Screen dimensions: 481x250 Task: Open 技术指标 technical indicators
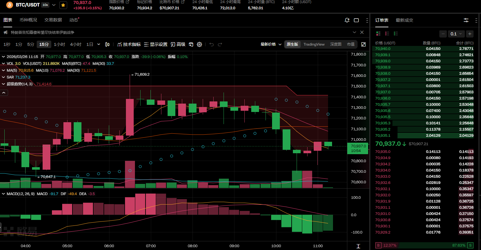[129, 44]
